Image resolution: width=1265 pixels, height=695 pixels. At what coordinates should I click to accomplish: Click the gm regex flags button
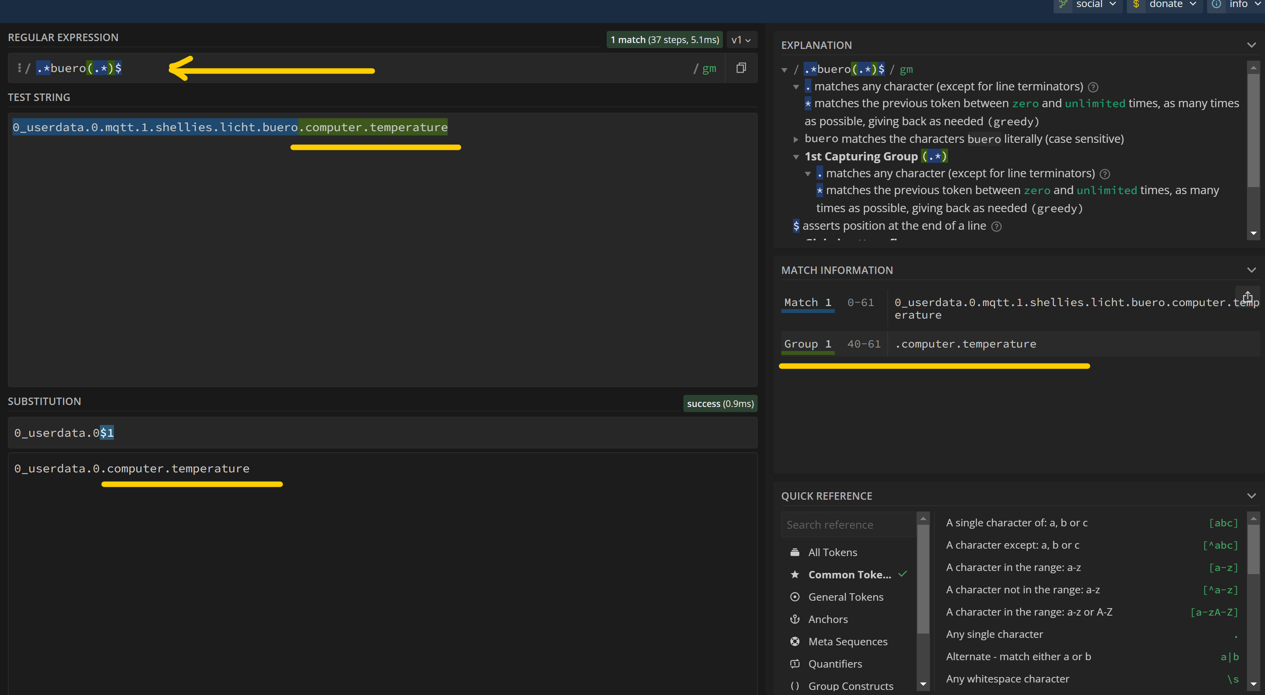tap(708, 69)
